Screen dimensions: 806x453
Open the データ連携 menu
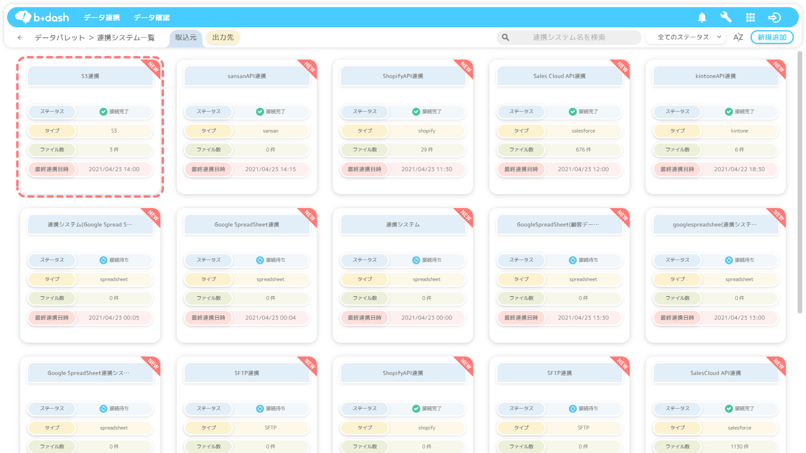[102, 17]
